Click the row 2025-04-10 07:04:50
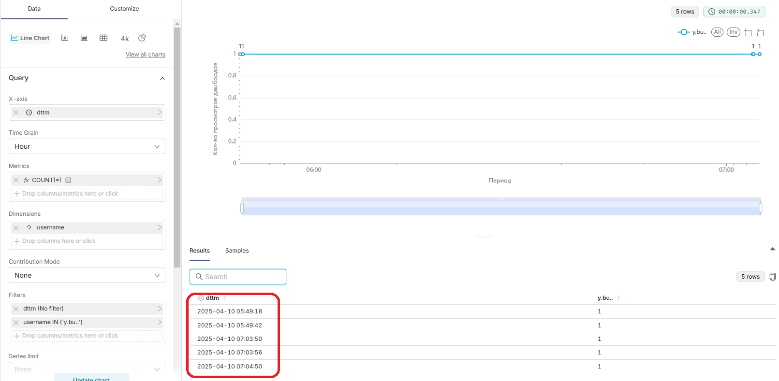This screenshot has width=779, height=381. pyautogui.click(x=483, y=367)
